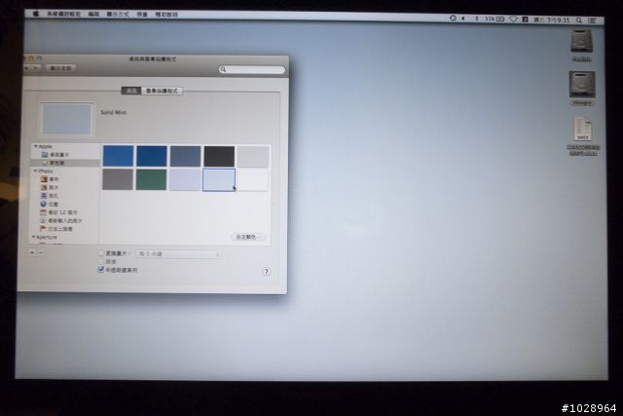Pick the white color swatch
623x416 pixels.
click(x=253, y=180)
